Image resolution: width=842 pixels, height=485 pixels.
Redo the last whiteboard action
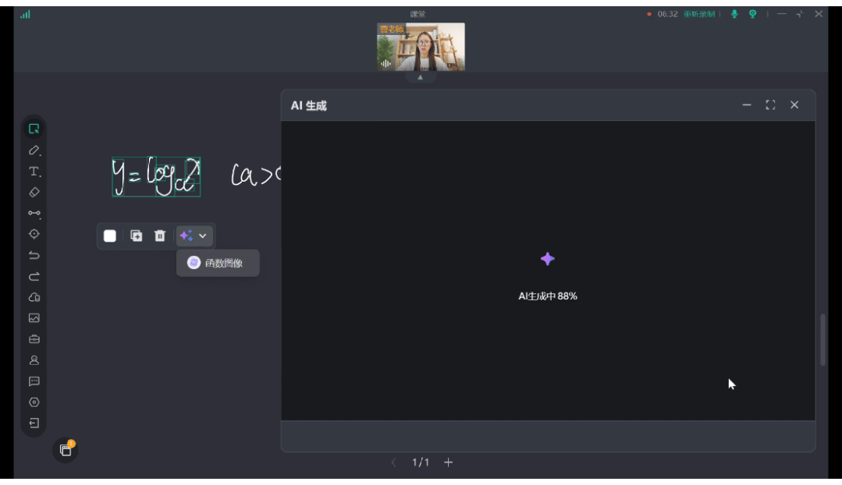click(x=34, y=276)
